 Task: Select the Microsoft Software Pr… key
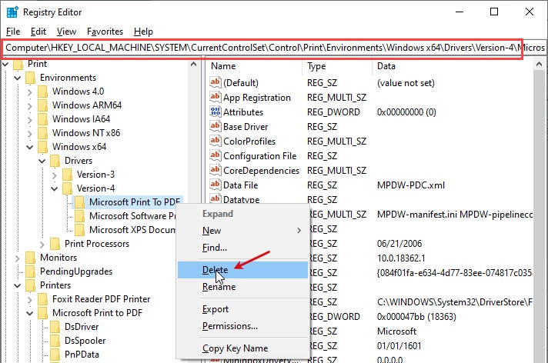132,216
